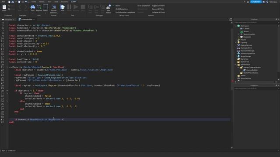280x157 pixels.
Task: Expand the Lighting node
Action: point(235,42)
